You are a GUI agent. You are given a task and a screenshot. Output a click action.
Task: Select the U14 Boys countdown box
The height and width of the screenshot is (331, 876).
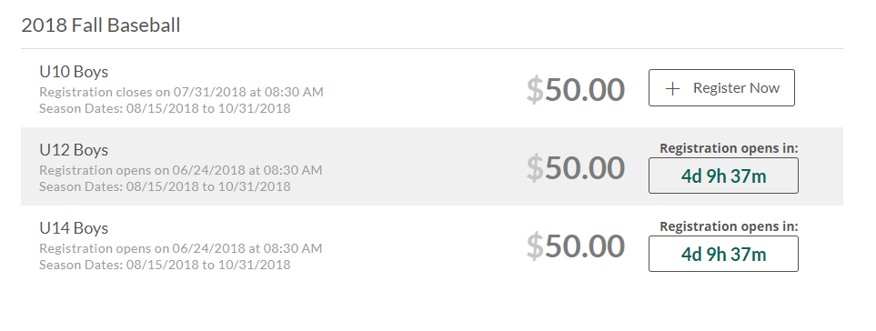tap(723, 254)
